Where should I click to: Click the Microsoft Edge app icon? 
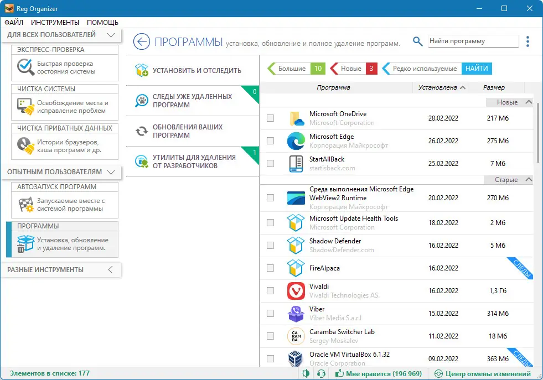coord(296,141)
